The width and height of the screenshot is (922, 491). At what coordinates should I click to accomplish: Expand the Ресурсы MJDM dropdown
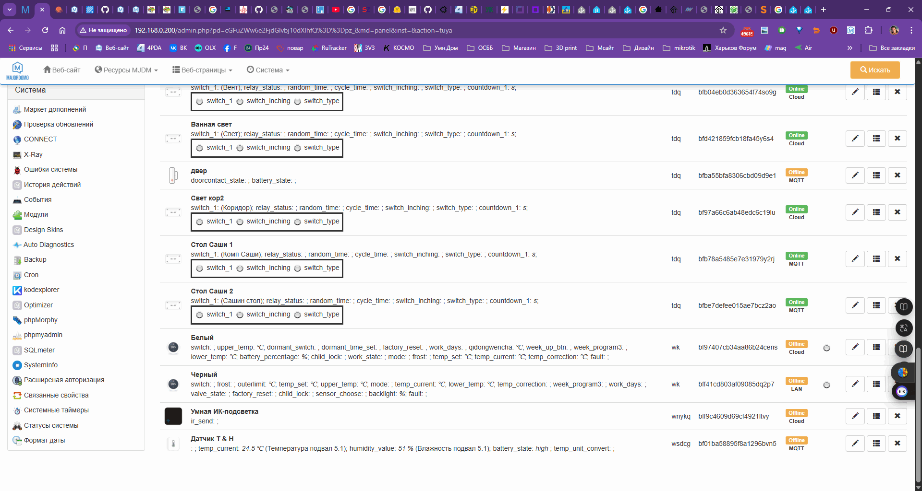coord(126,70)
